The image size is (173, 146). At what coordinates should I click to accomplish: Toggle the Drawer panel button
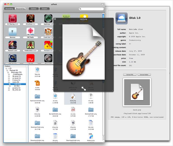coord(45,9)
